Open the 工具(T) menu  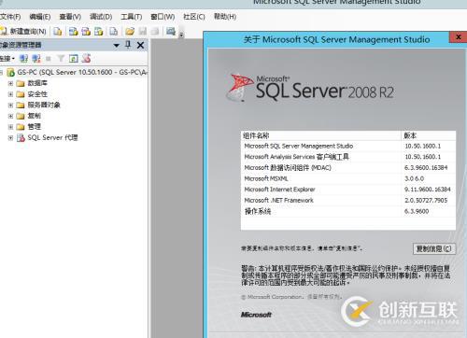[x=132, y=17]
